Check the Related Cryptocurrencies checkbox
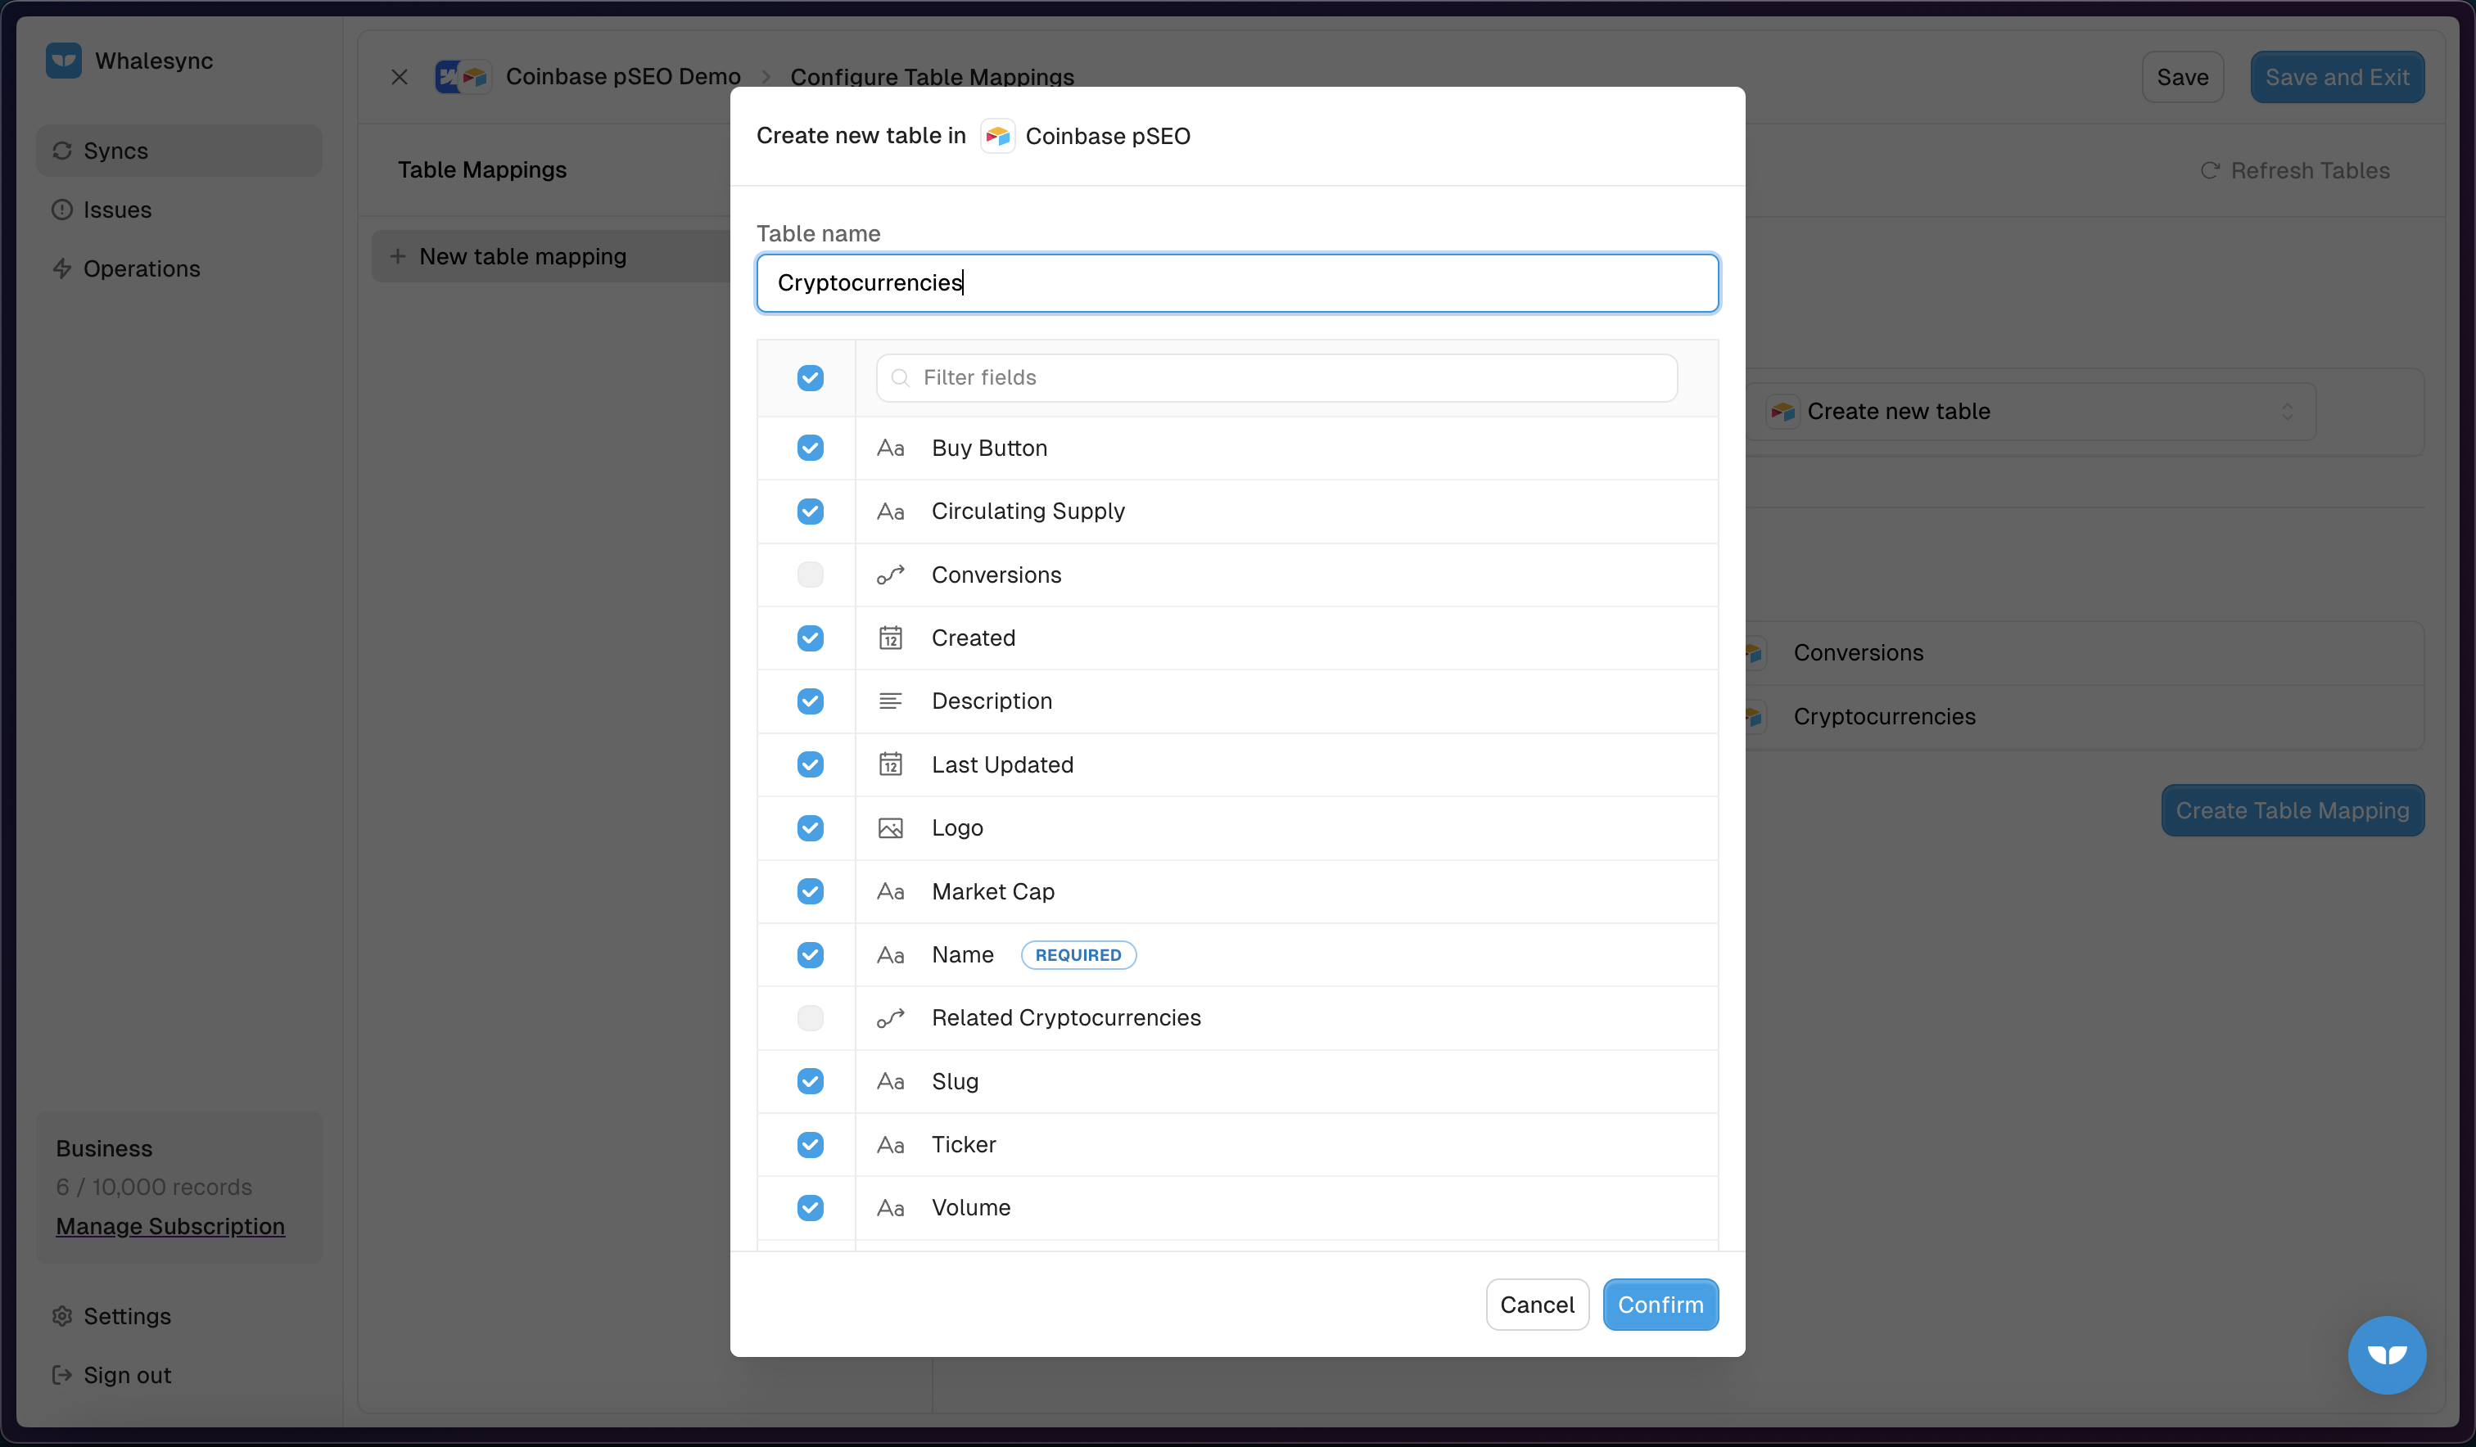Screen dimensions: 2476x1447 (810, 1019)
